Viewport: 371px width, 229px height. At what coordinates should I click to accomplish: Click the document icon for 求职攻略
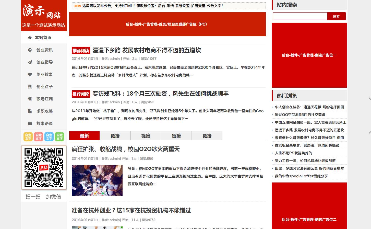click(30, 111)
